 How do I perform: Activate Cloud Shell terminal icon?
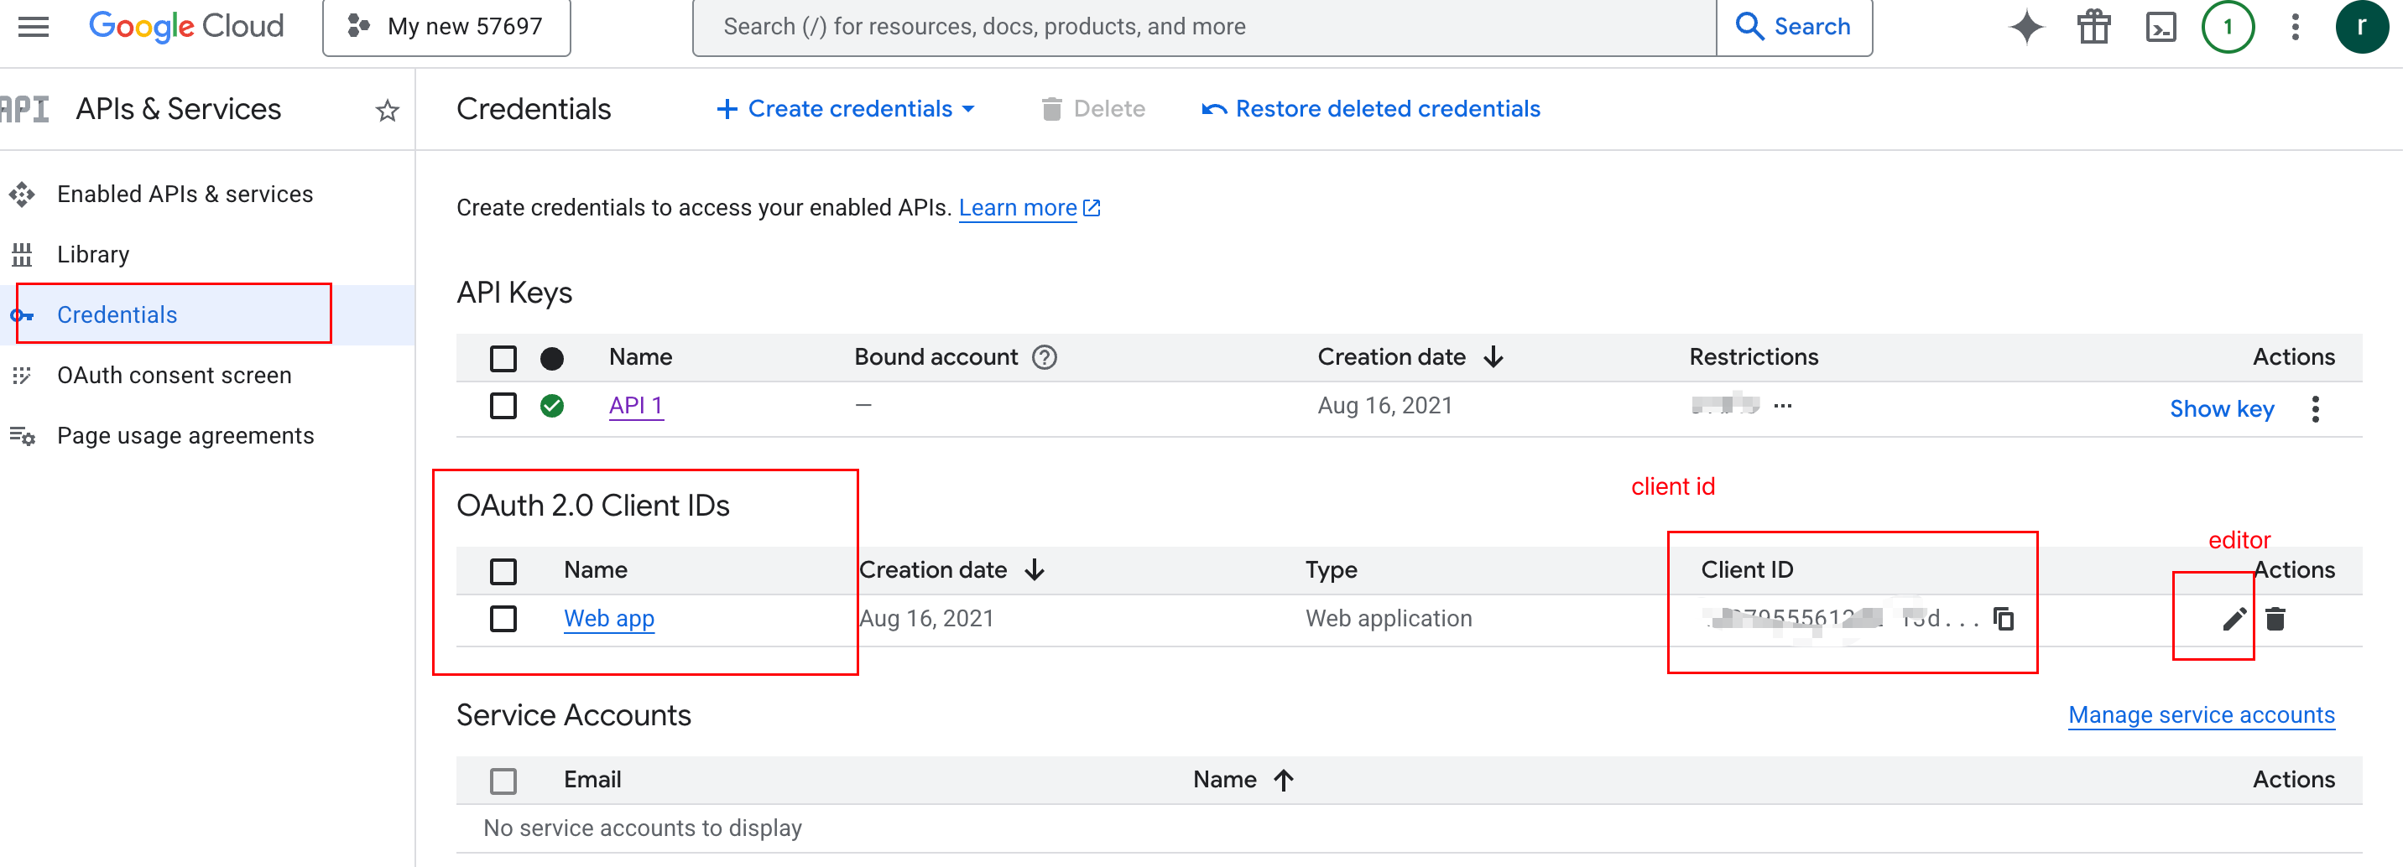tap(2161, 27)
